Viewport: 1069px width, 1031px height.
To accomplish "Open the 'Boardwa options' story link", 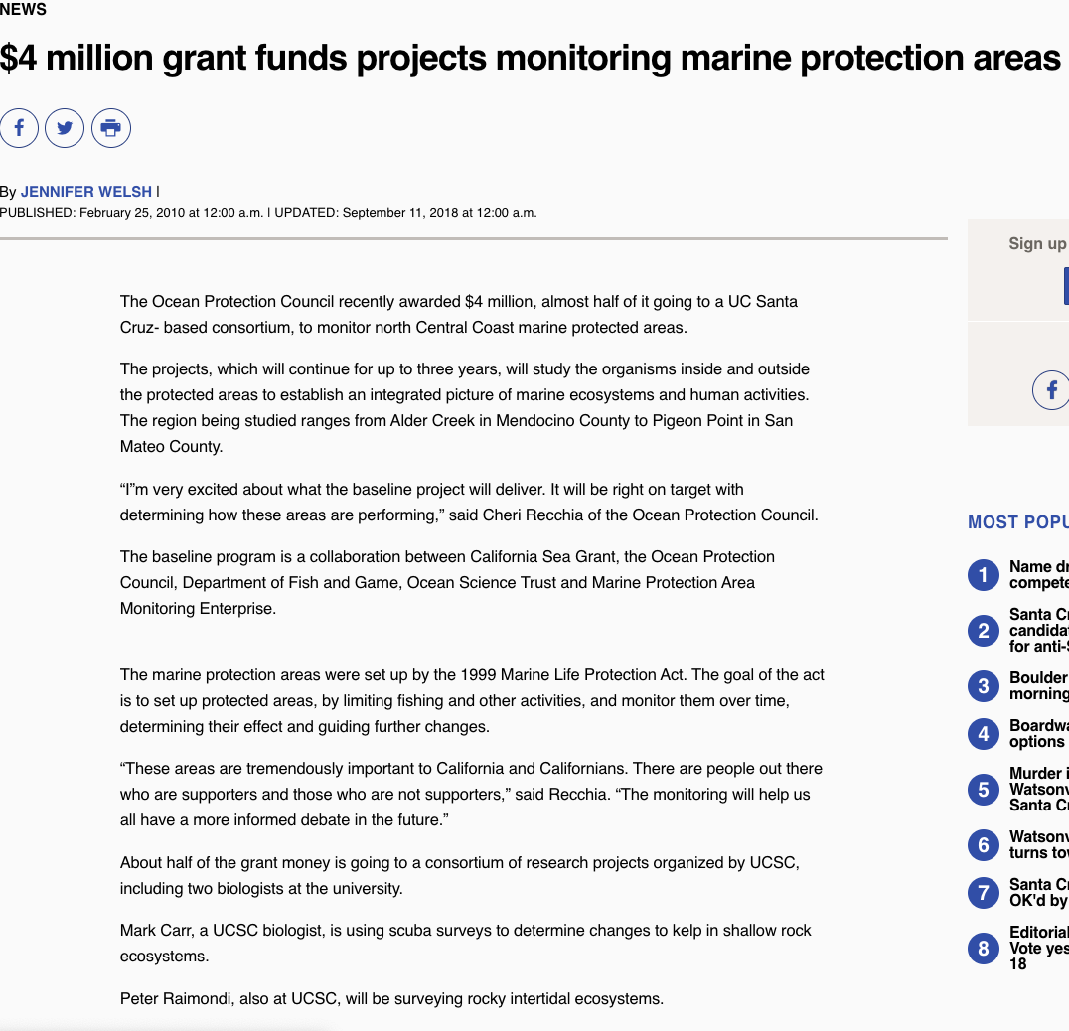I will [x=1039, y=733].
